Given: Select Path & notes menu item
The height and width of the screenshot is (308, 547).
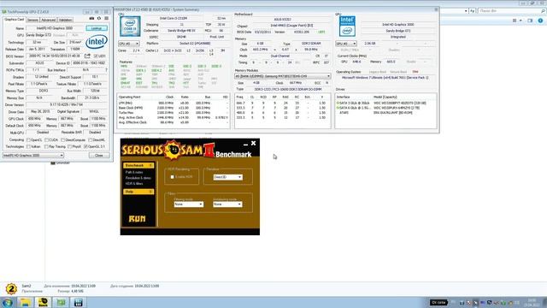Looking at the screenshot, I should [134, 172].
